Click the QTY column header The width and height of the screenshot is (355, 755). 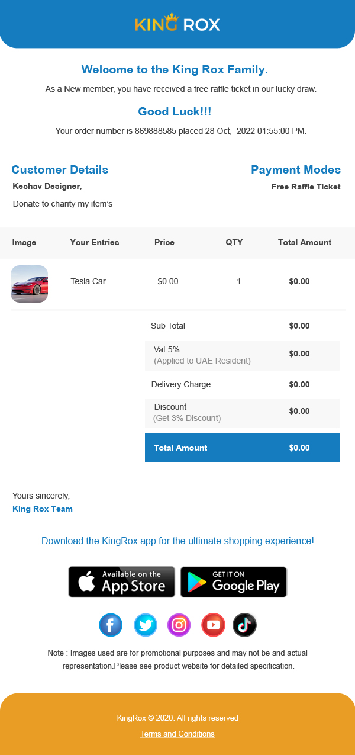(x=234, y=242)
